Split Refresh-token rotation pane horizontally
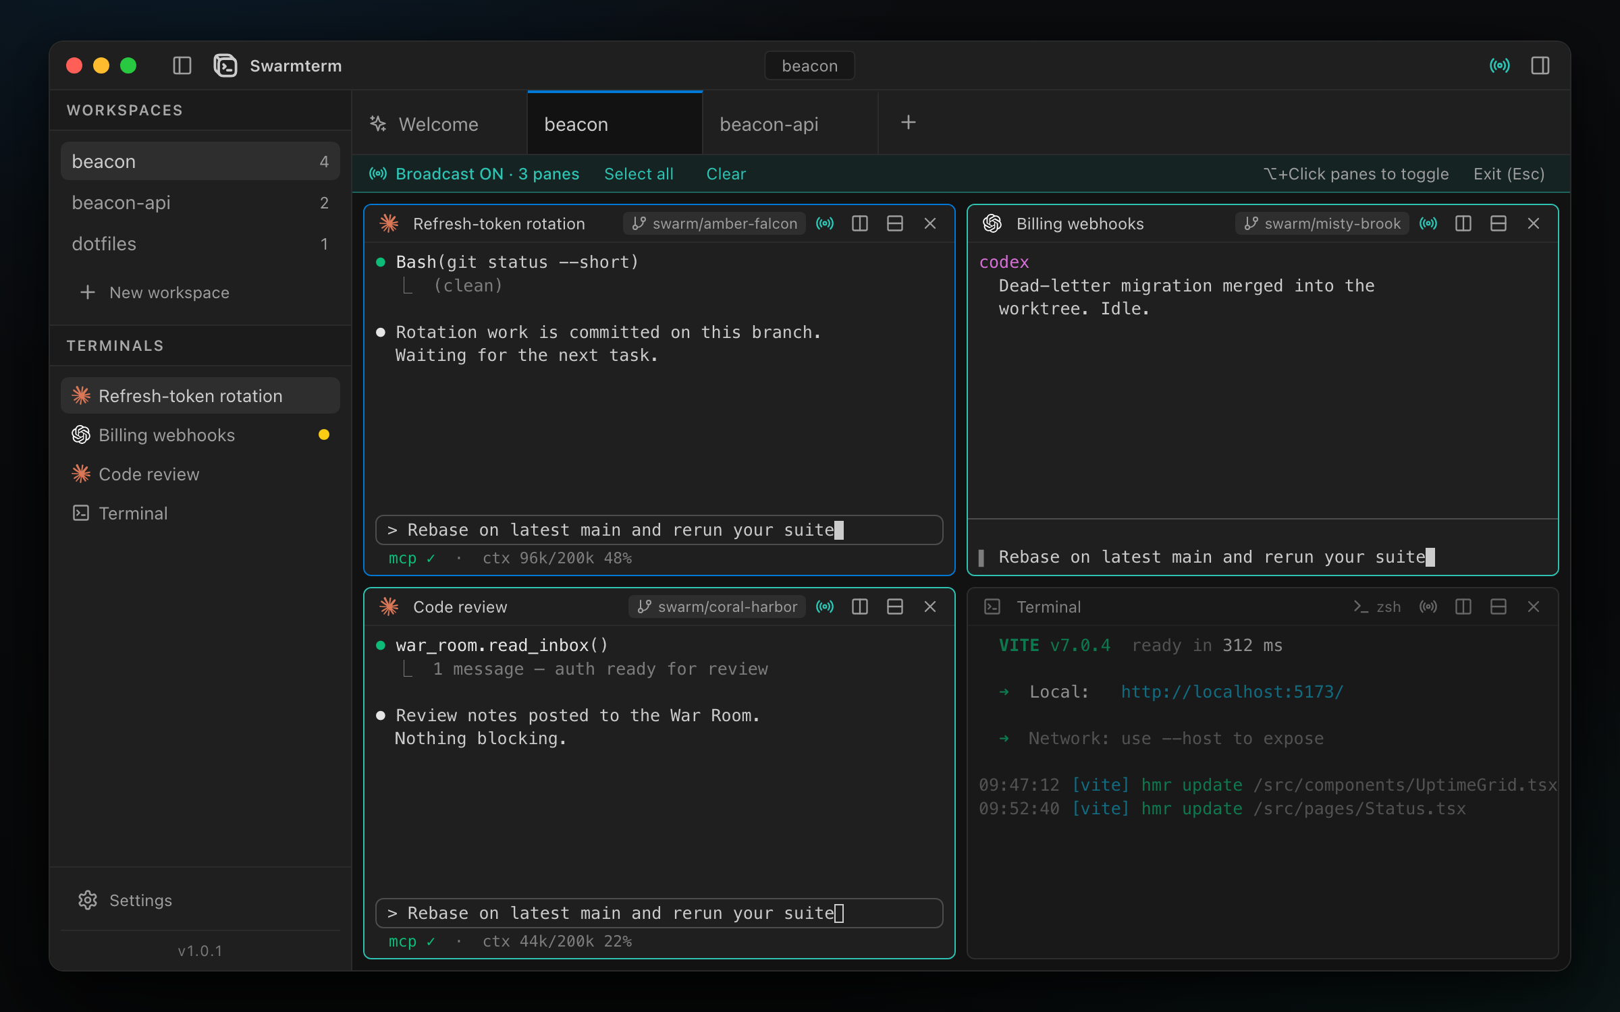The height and width of the screenshot is (1012, 1620). click(x=895, y=223)
